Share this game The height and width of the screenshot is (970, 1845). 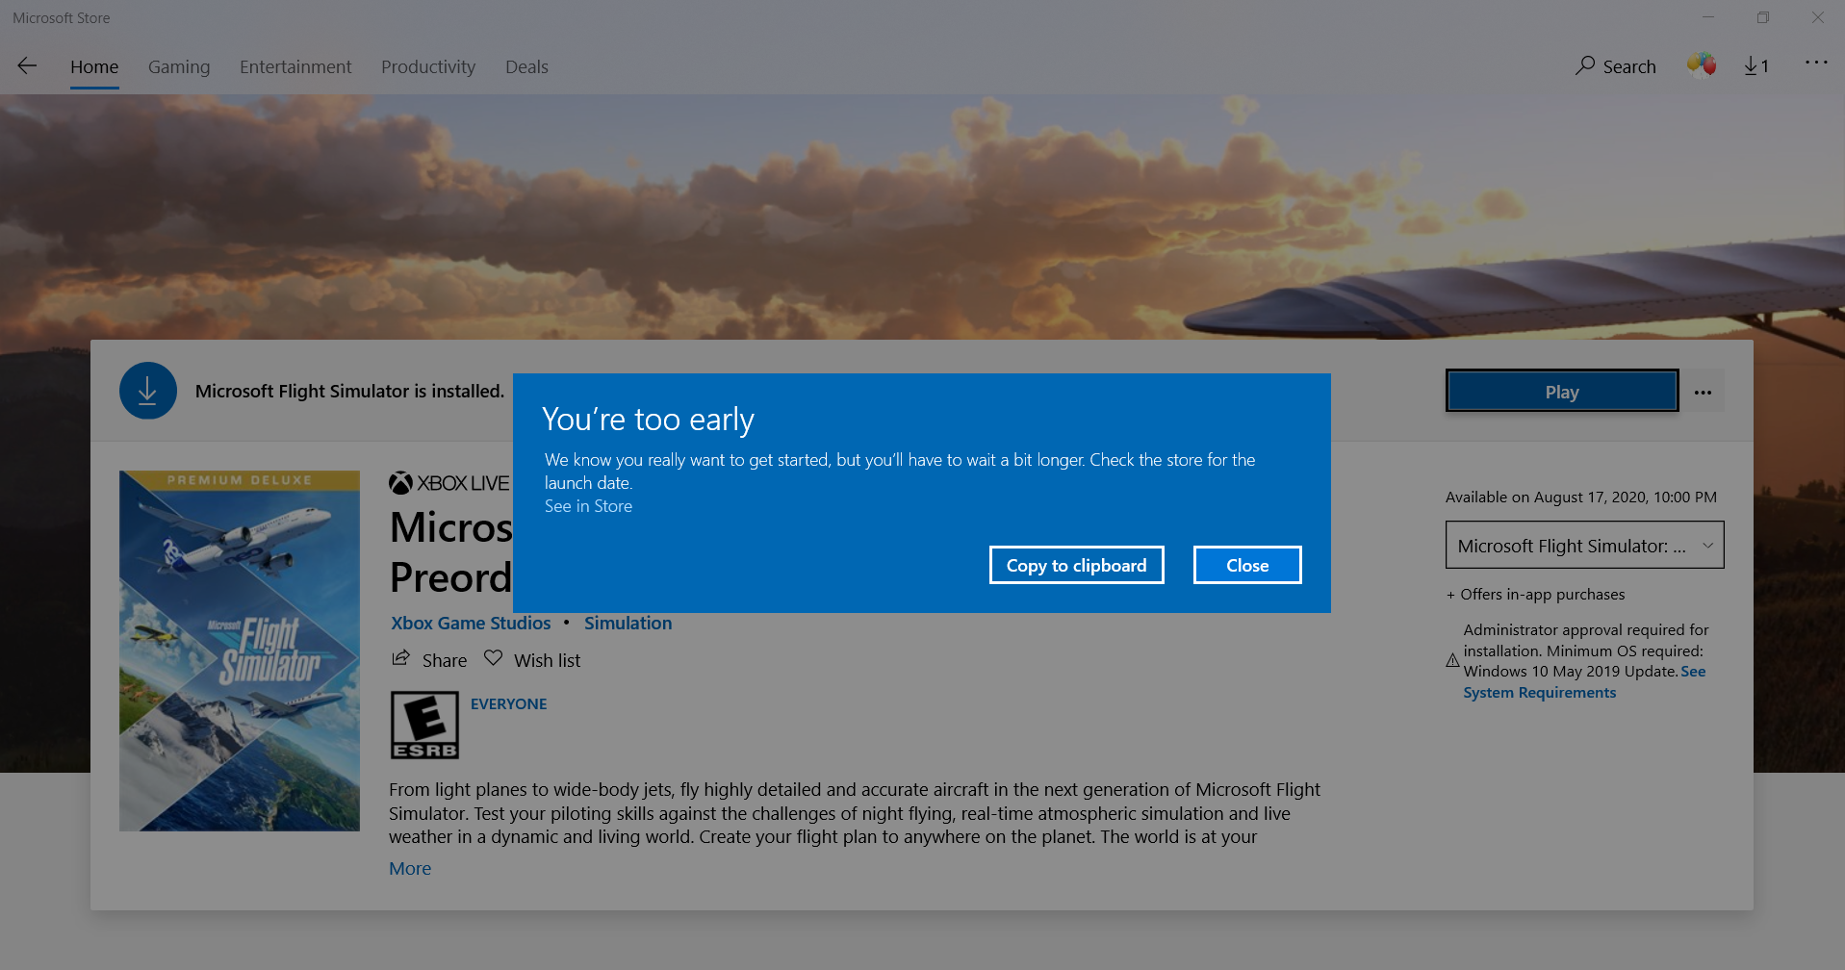coord(429,660)
